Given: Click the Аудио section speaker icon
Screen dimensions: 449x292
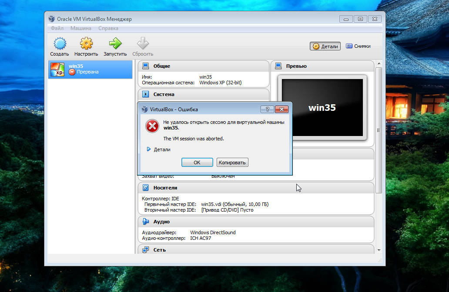Looking at the screenshot, I should click(x=145, y=222).
